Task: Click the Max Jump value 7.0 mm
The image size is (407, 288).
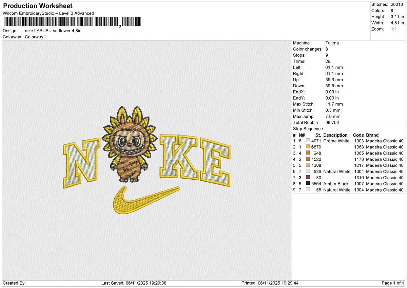Action: tap(333, 116)
